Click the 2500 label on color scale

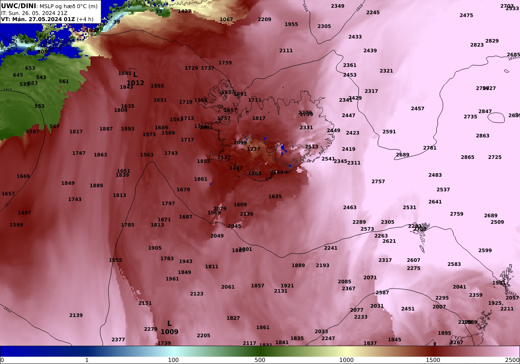513,360
